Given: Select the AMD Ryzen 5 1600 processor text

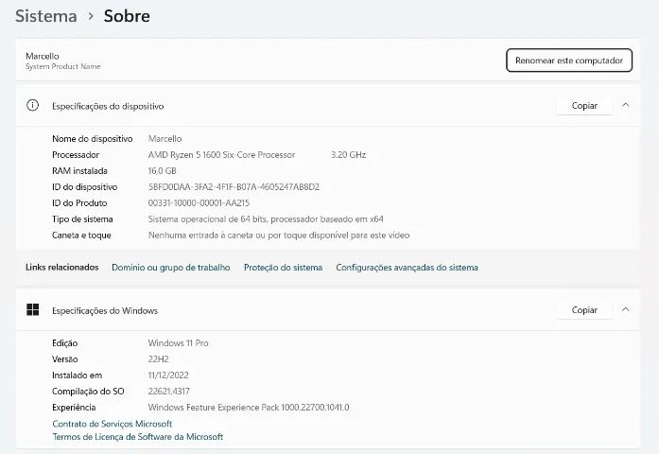Looking at the screenshot, I should [x=221, y=155].
